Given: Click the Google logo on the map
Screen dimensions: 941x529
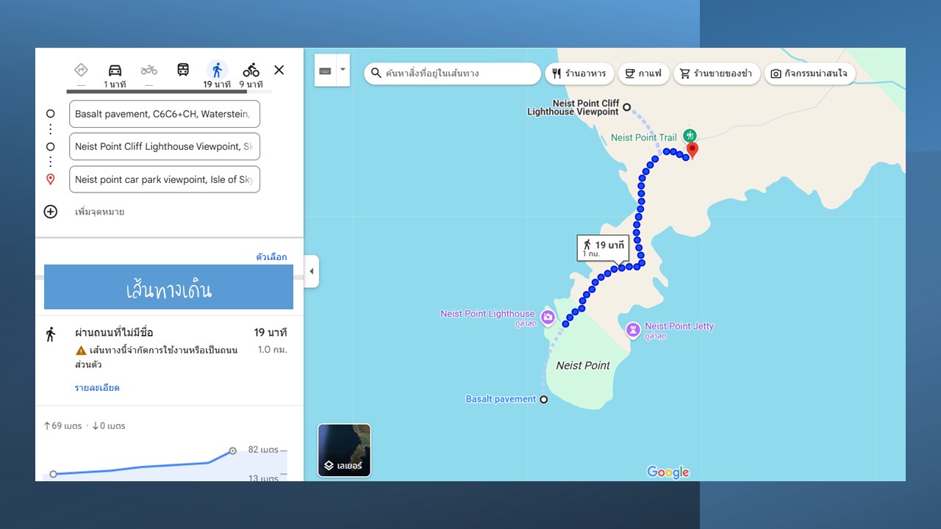Looking at the screenshot, I should point(668,472).
